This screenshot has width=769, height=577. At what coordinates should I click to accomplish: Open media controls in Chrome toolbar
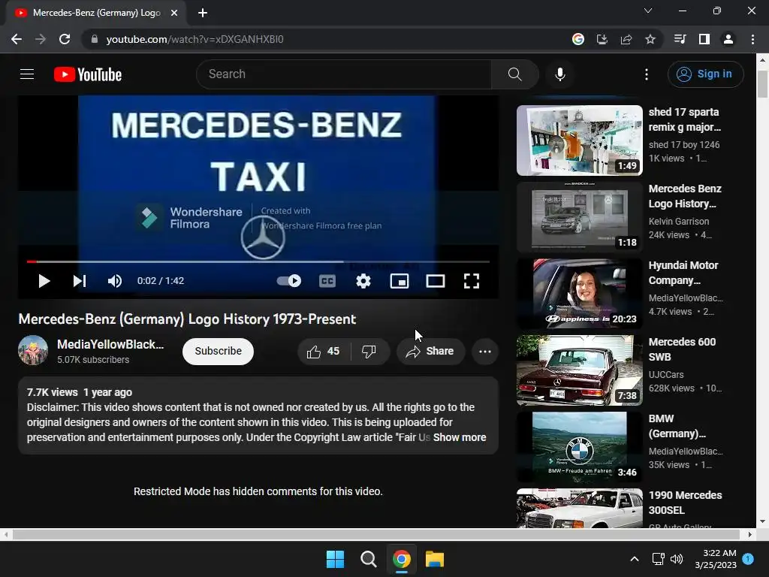tap(680, 39)
